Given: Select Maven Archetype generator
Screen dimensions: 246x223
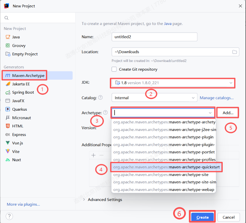Looking at the screenshot, I should pyautogui.click(x=25, y=75).
